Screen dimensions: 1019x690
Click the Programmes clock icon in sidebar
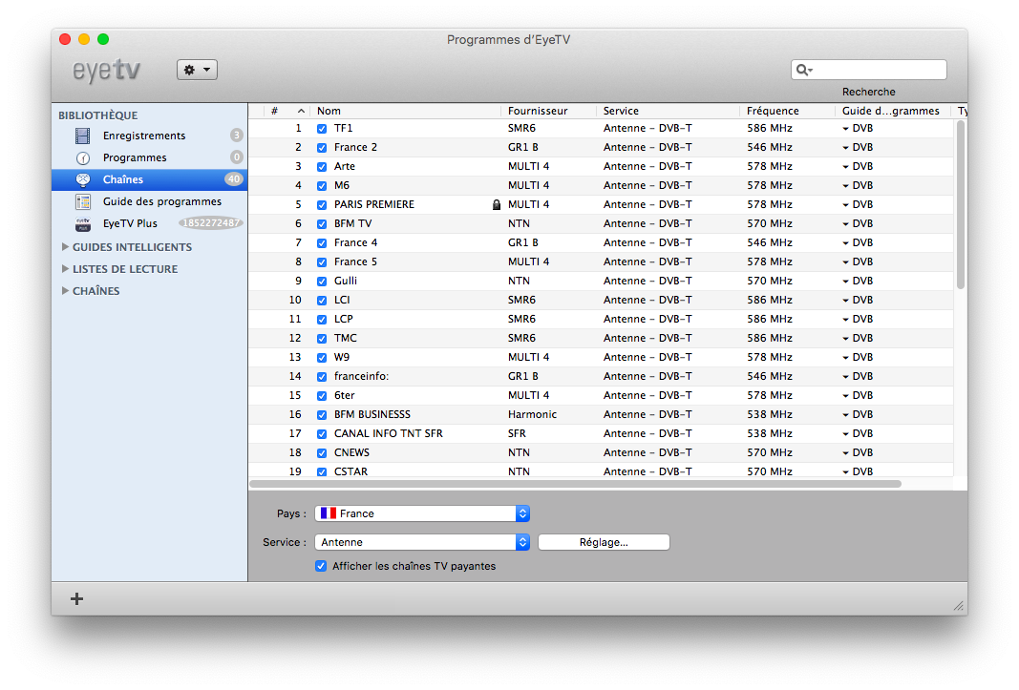coord(83,157)
